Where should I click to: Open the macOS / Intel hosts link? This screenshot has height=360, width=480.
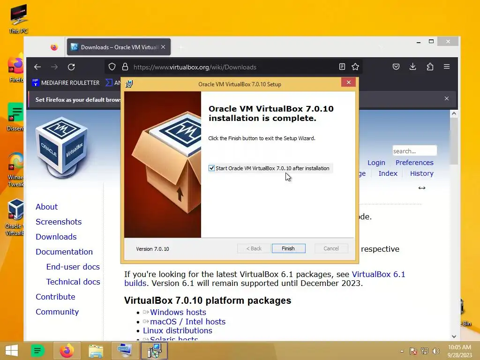click(187, 322)
